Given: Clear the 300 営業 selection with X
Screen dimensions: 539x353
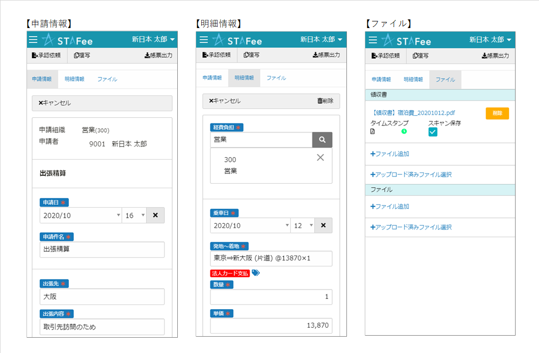Looking at the screenshot, I should point(320,158).
